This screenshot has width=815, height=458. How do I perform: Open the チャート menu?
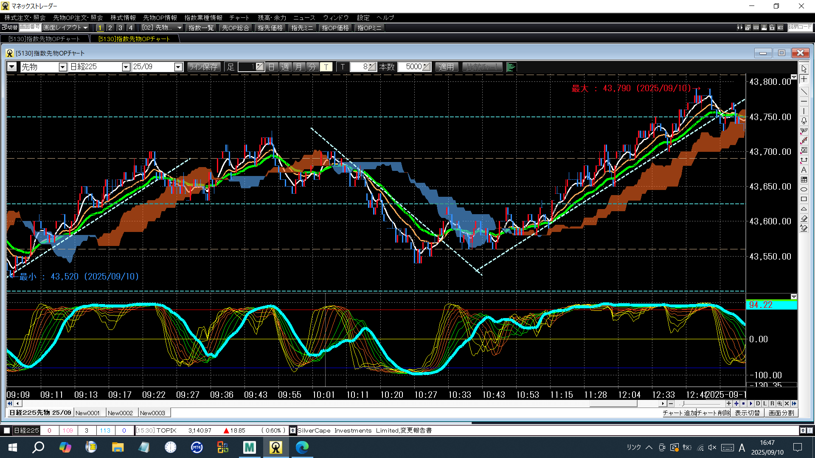click(239, 17)
